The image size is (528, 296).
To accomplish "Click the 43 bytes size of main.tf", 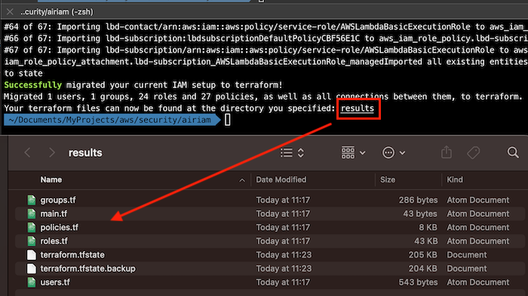I will point(420,214).
